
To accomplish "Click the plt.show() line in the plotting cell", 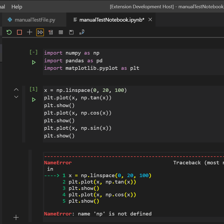I will click(x=59, y=105).
